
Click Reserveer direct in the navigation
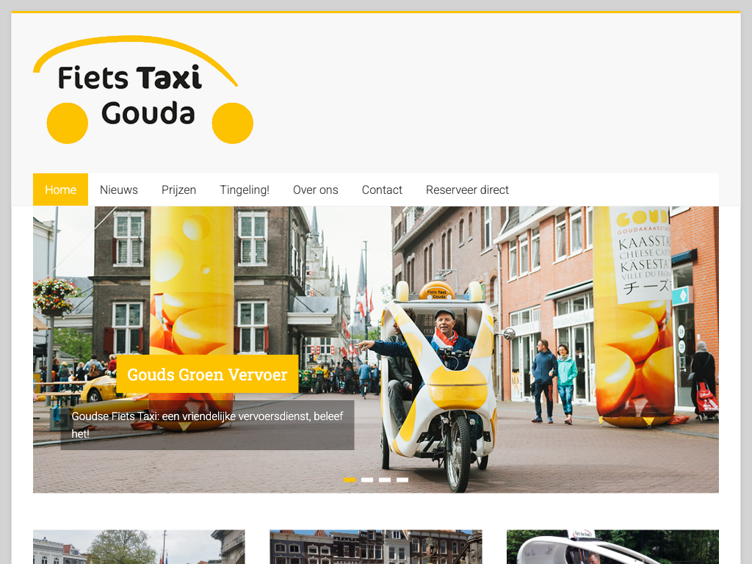pos(467,189)
